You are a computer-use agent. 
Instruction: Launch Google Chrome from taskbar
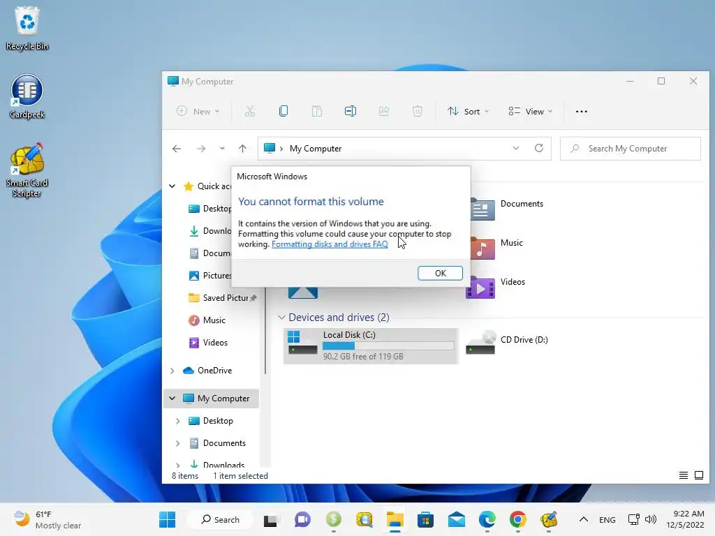coord(517,519)
